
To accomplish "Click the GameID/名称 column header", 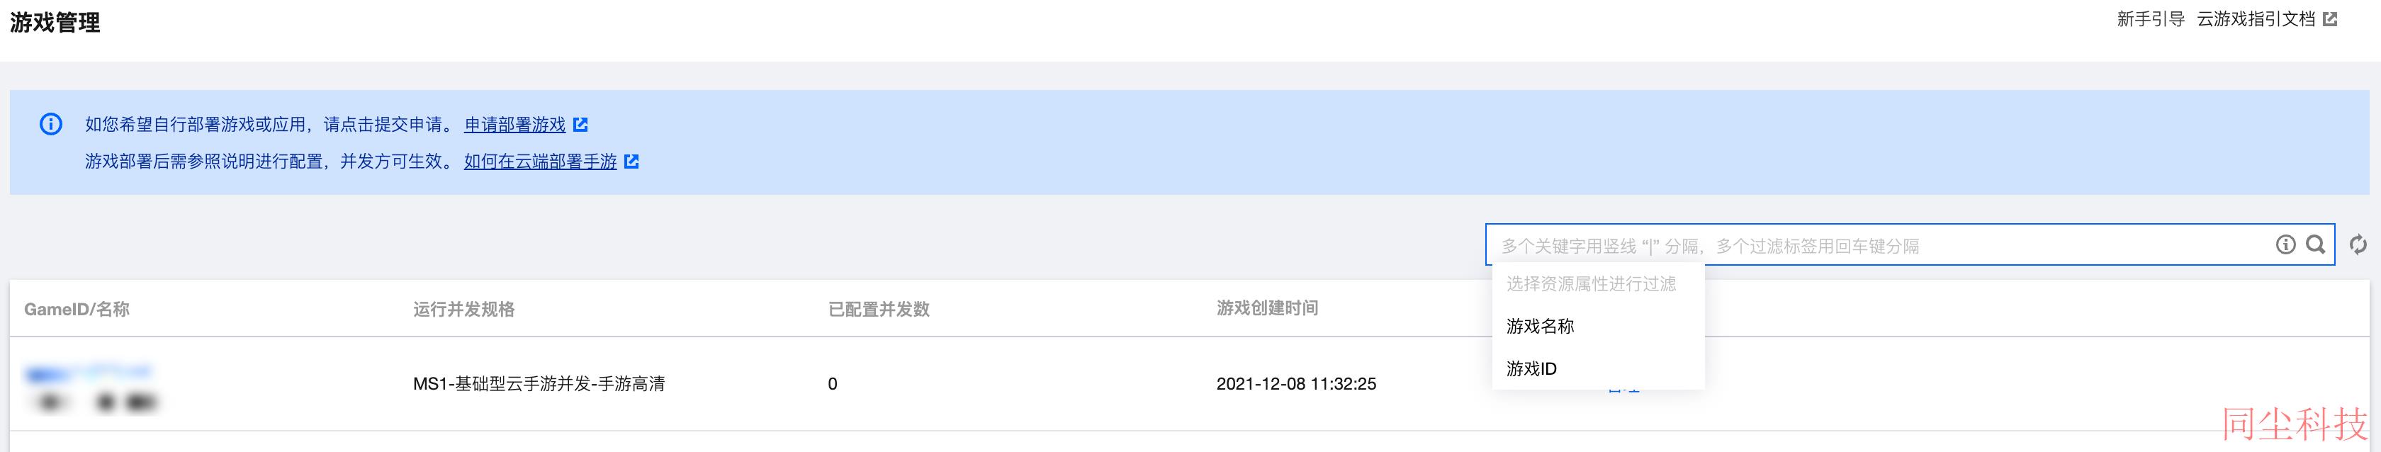I will tap(77, 310).
